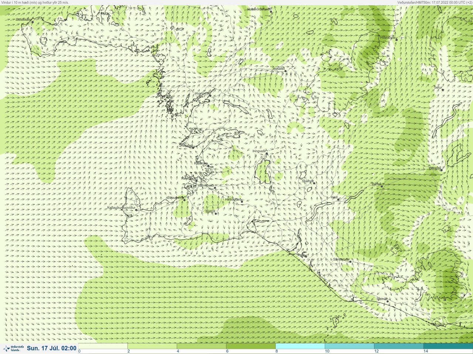473x354 pixels.
Task: Click the Hæll station label
Action: [334, 197]
